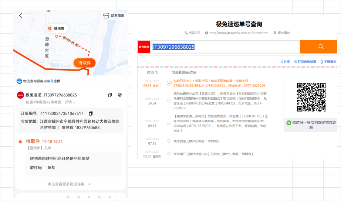The image size is (341, 201).
Task: Select the 待取件 11-10 14:24 status line
Action: pos(44,142)
